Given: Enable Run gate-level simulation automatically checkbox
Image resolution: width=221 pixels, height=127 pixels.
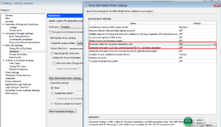Looking at the screenshot, I should point(50,32).
